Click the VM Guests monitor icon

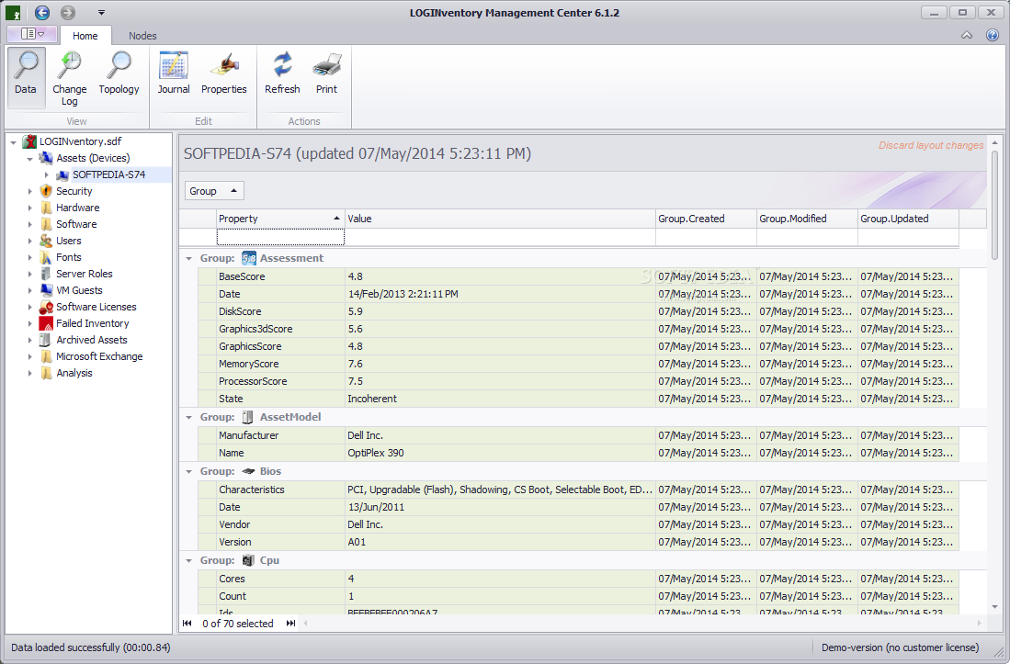(x=46, y=290)
